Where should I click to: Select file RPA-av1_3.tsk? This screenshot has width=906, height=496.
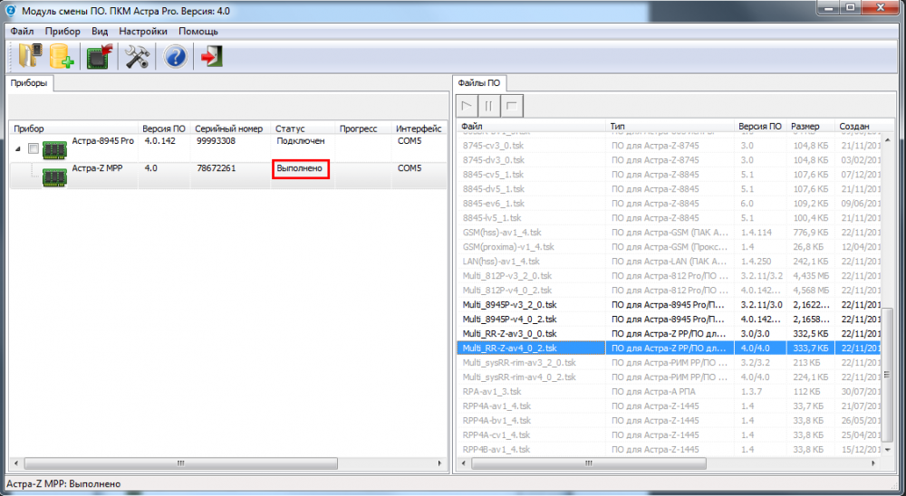click(670, 392)
